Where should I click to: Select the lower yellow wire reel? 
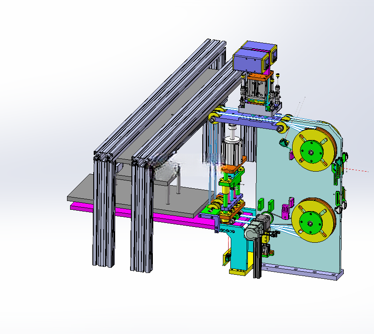click(x=314, y=220)
